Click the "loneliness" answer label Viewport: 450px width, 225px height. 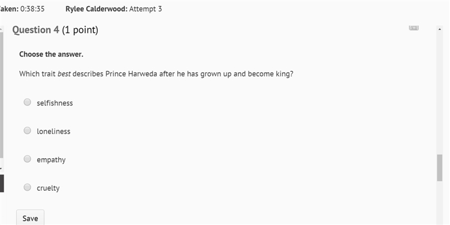coord(53,131)
